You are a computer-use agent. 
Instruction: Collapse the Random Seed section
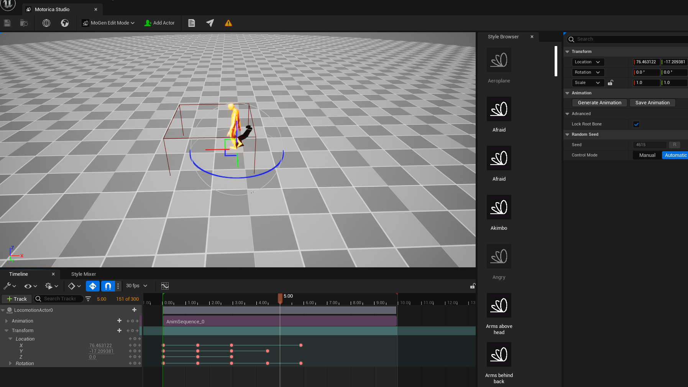coord(567,134)
